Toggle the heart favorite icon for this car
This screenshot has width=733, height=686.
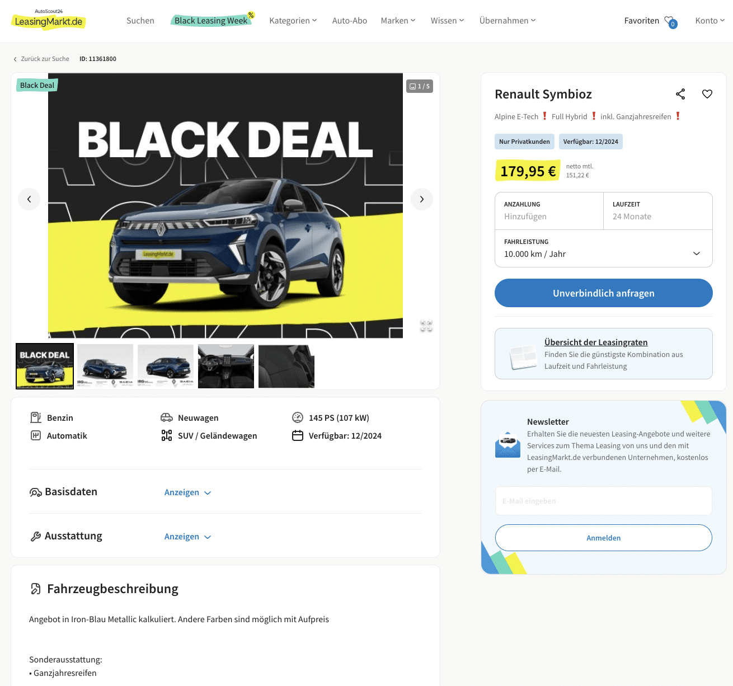[x=707, y=94]
